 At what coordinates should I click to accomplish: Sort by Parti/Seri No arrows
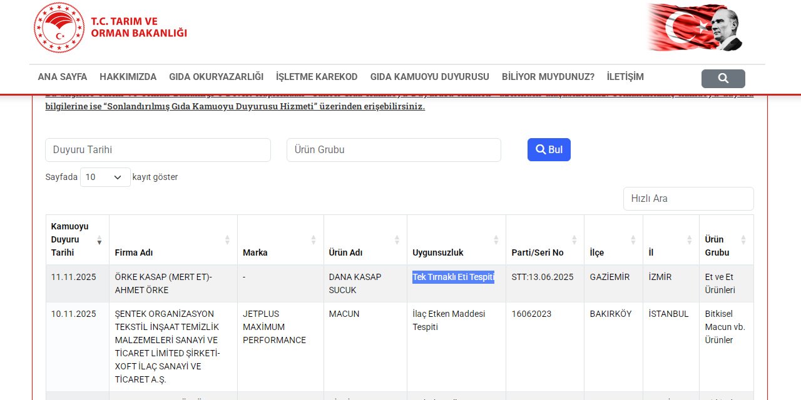[x=574, y=240]
